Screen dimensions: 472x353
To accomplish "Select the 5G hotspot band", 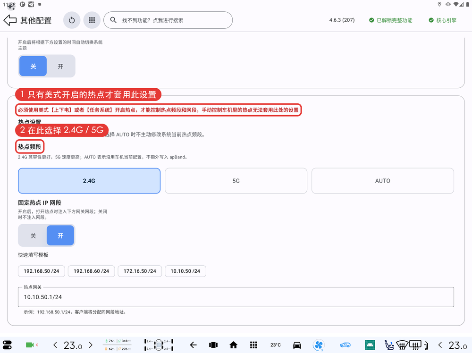I will (x=236, y=181).
